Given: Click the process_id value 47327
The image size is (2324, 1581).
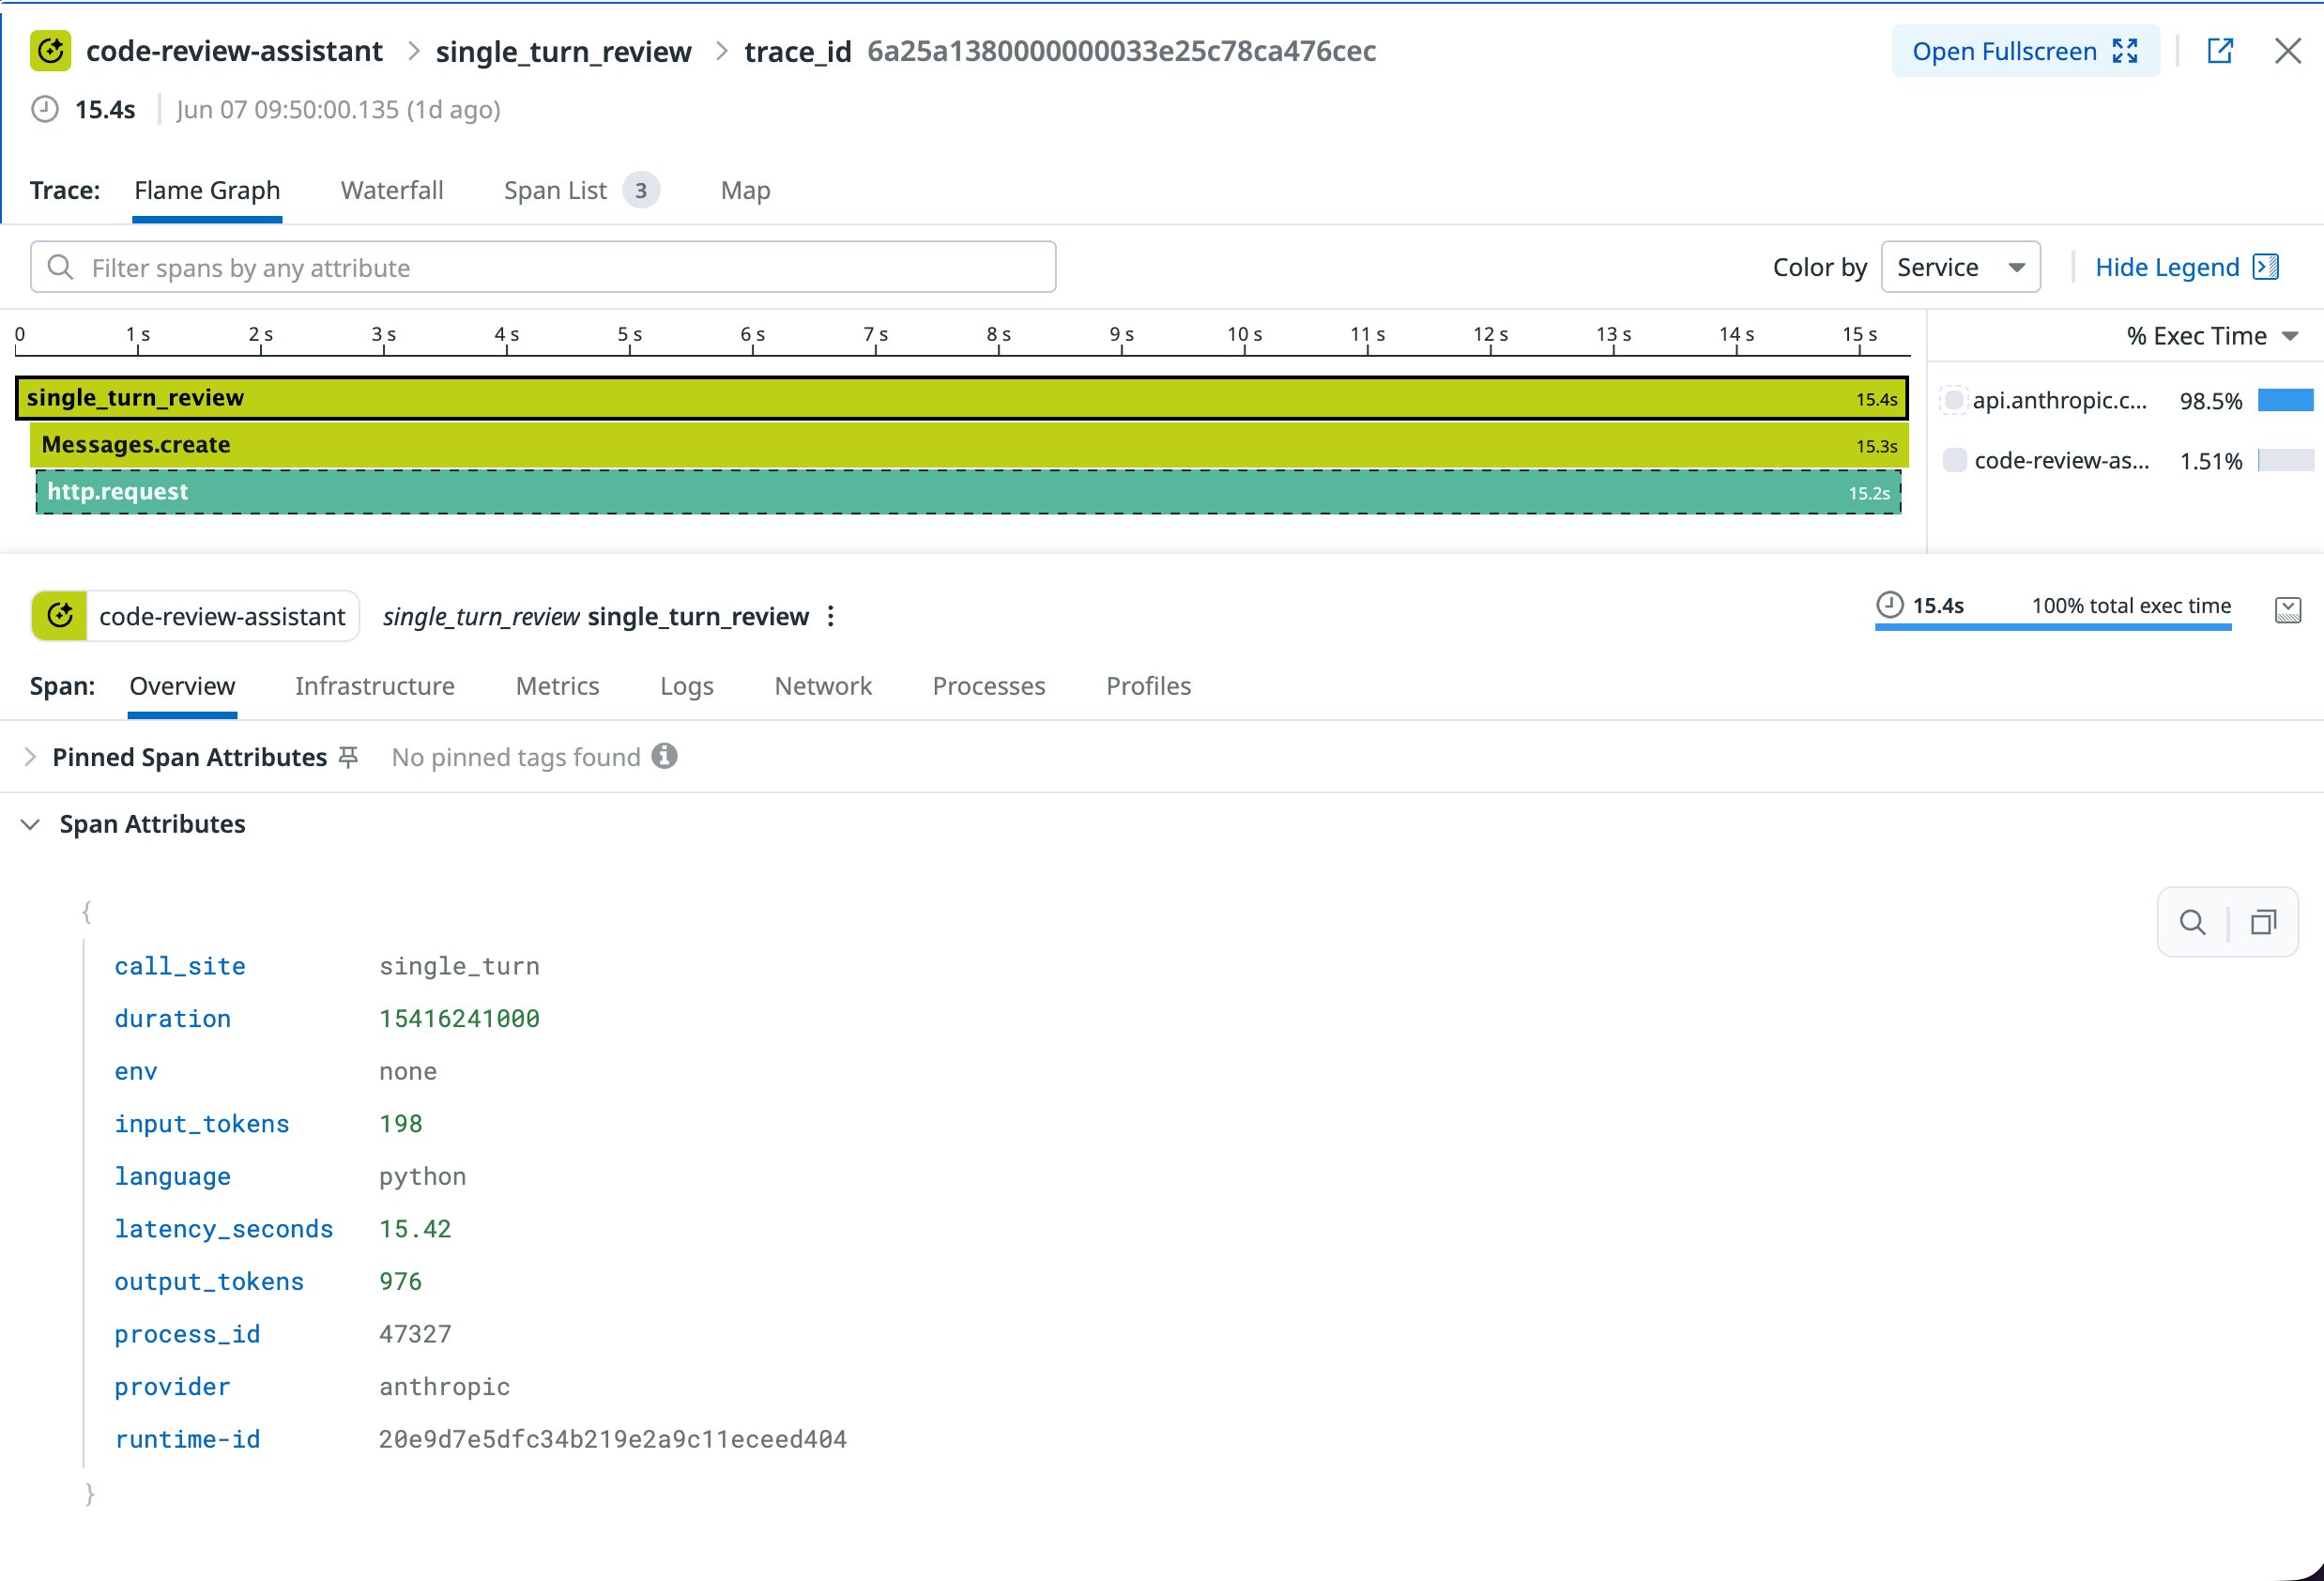Looking at the screenshot, I should tap(415, 1334).
